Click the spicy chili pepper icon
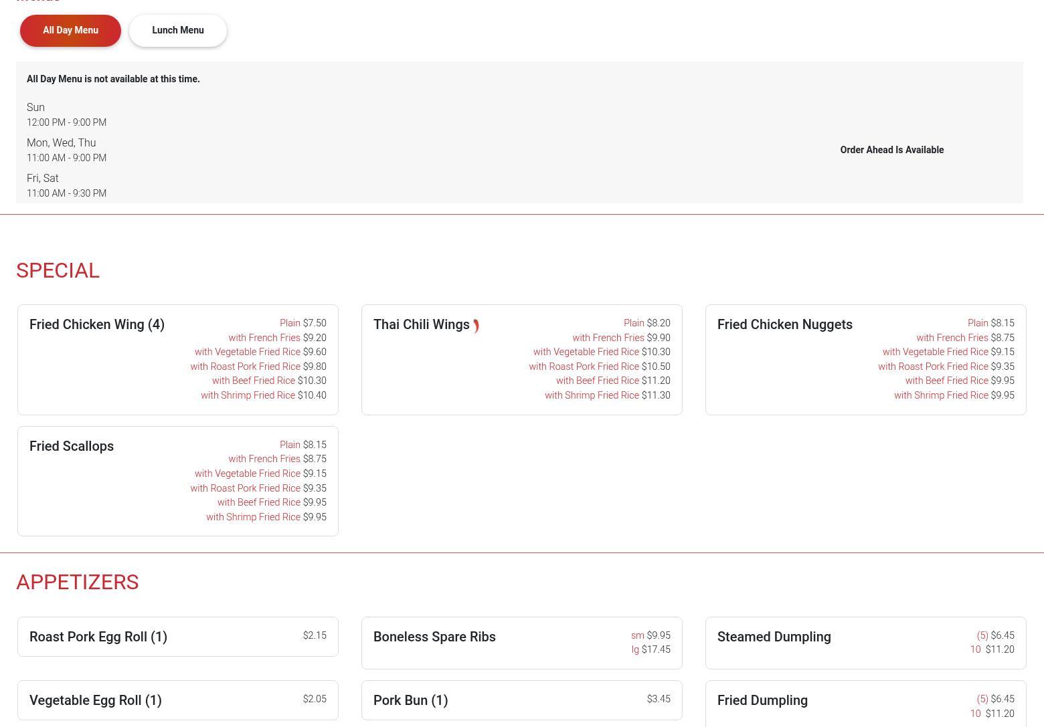Viewport: 1044px width, 727px height. click(476, 326)
